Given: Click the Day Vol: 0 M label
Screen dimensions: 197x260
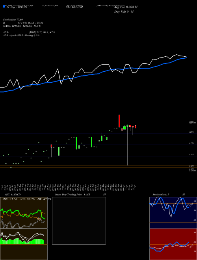Looking at the screenshot, I should [124, 12].
